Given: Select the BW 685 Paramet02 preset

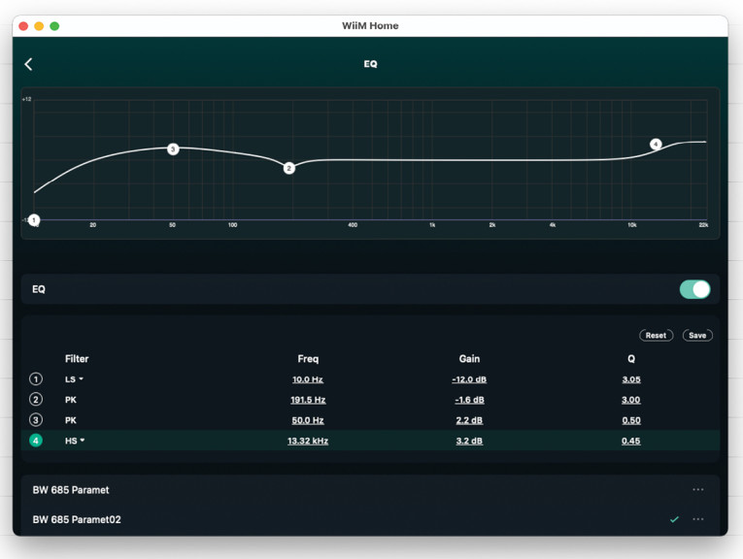Looking at the screenshot, I should tap(77, 519).
